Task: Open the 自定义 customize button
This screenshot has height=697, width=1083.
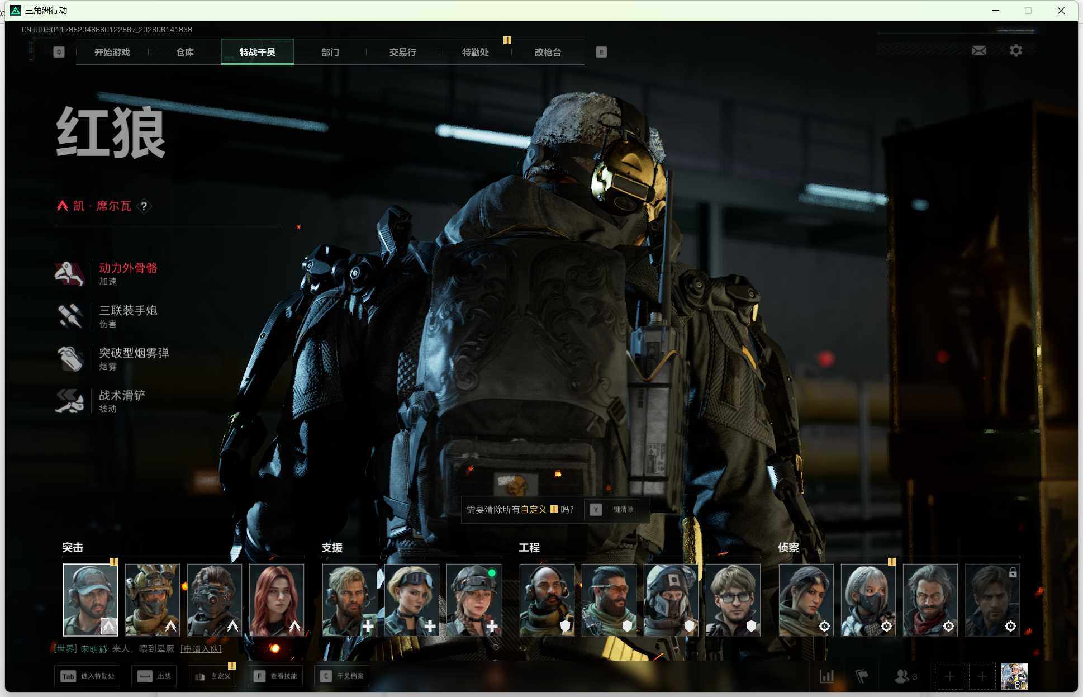Action: (x=213, y=676)
